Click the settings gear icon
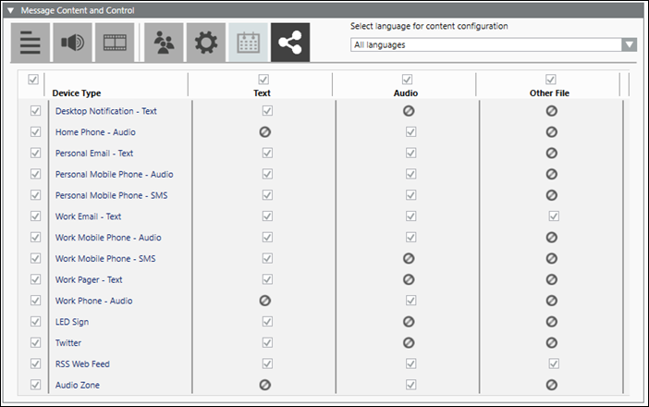 coord(205,43)
